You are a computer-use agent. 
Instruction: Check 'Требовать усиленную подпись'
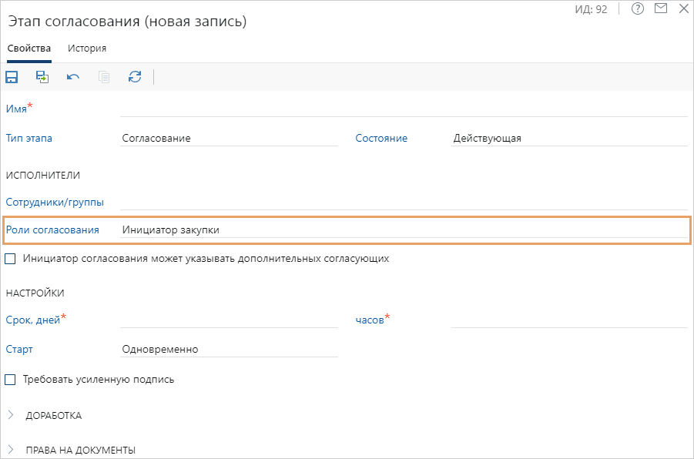pyautogui.click(x=10, y=379)
